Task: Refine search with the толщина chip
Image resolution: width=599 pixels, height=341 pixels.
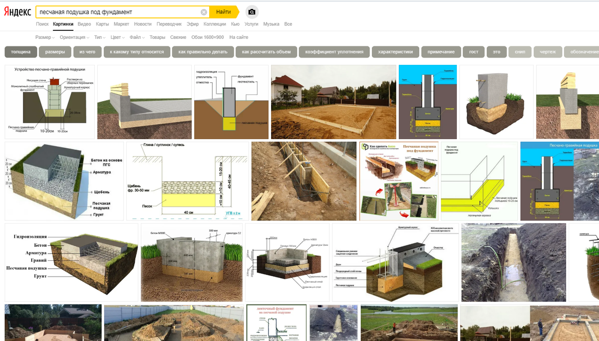Action: (21, 52)
